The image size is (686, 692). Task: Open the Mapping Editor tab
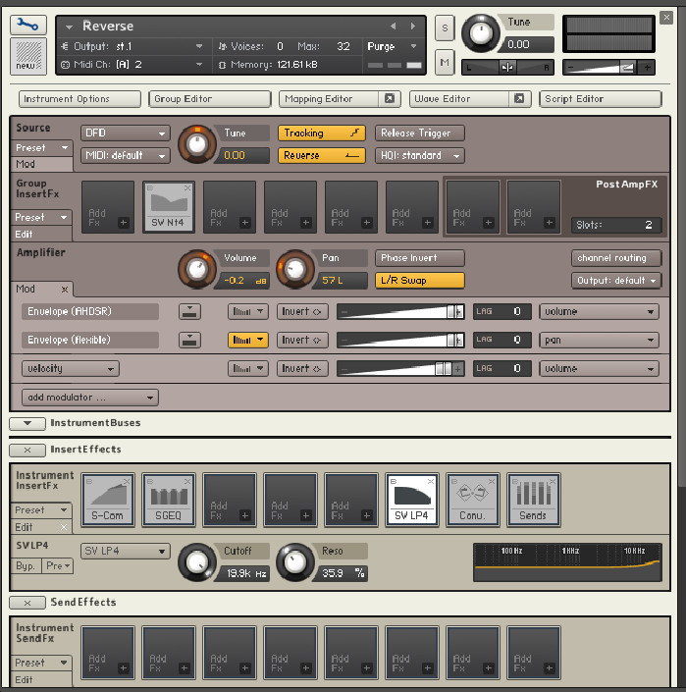329,99
